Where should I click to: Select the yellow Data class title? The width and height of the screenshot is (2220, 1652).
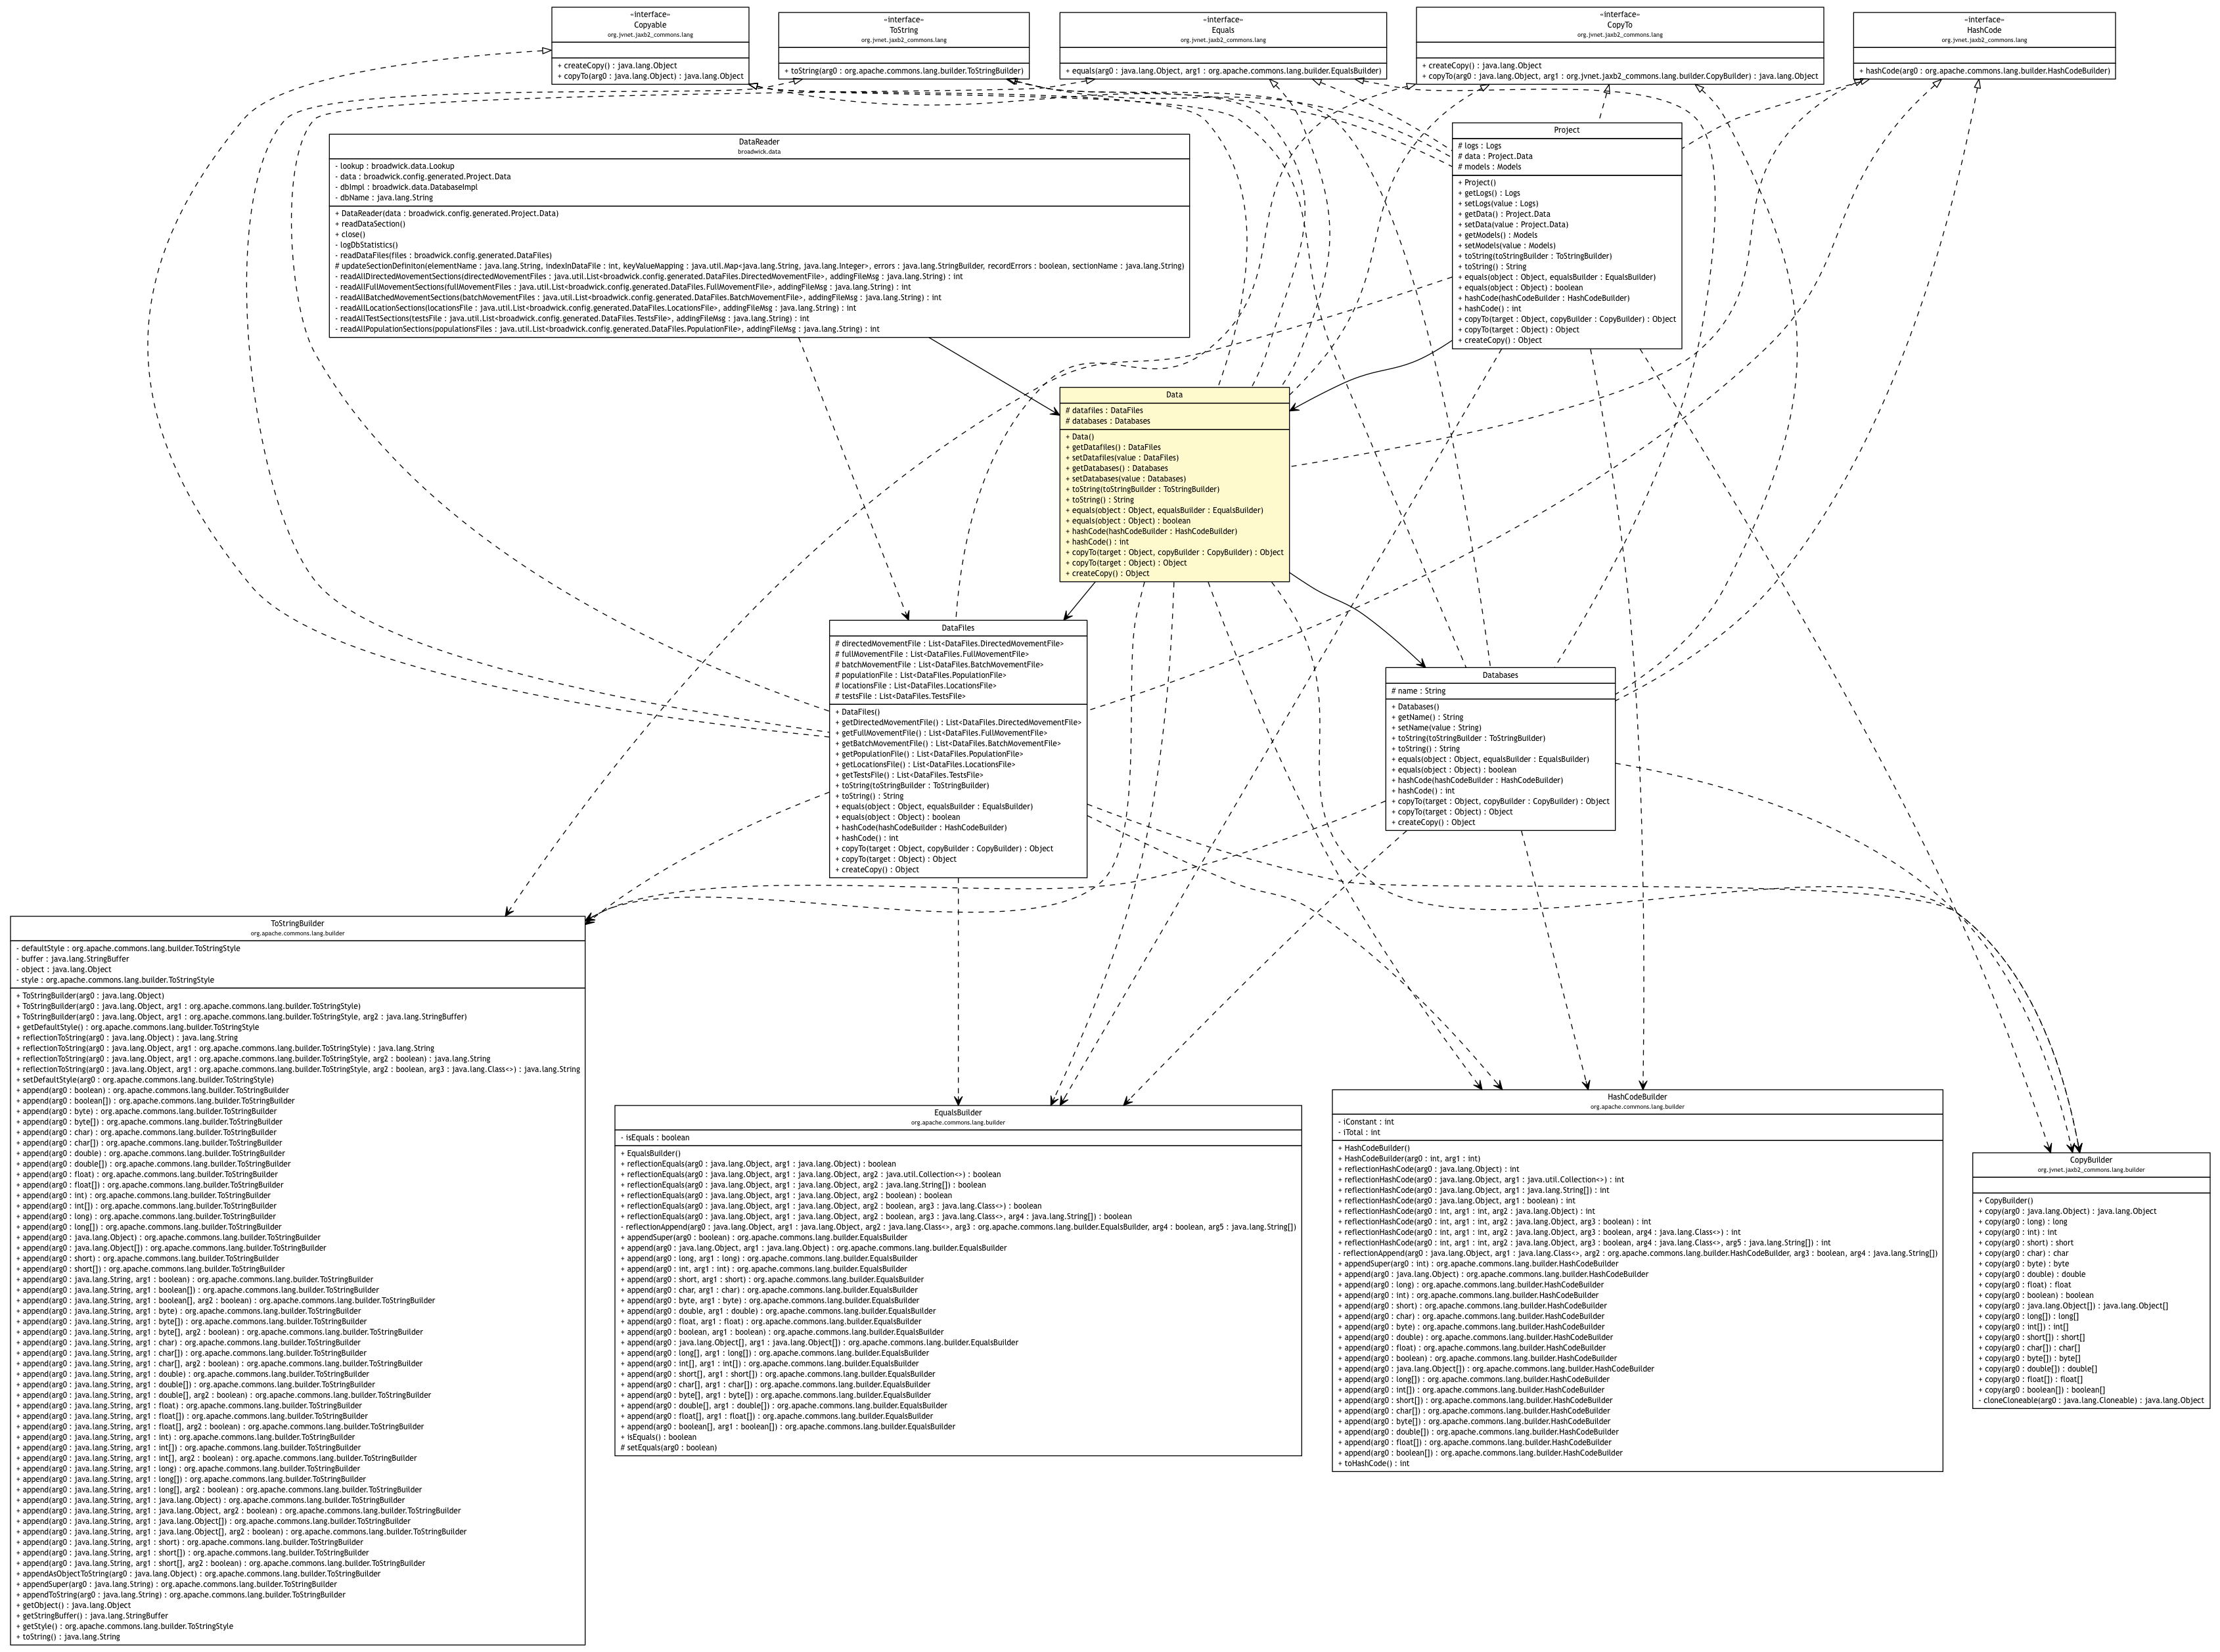1174,395
